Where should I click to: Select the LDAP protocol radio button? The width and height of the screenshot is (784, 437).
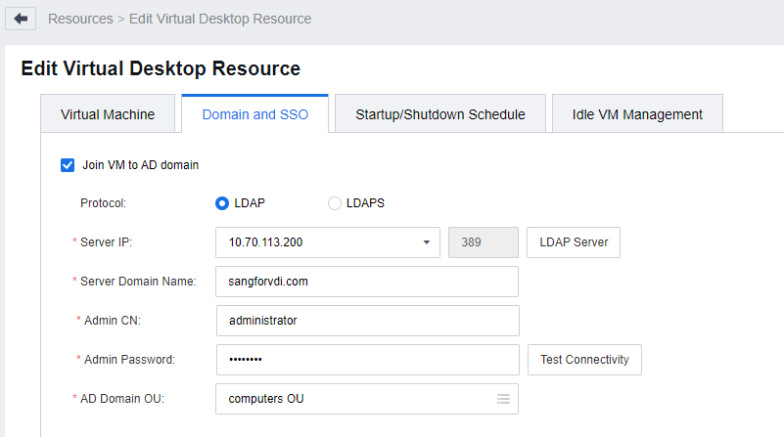(222, 203)
